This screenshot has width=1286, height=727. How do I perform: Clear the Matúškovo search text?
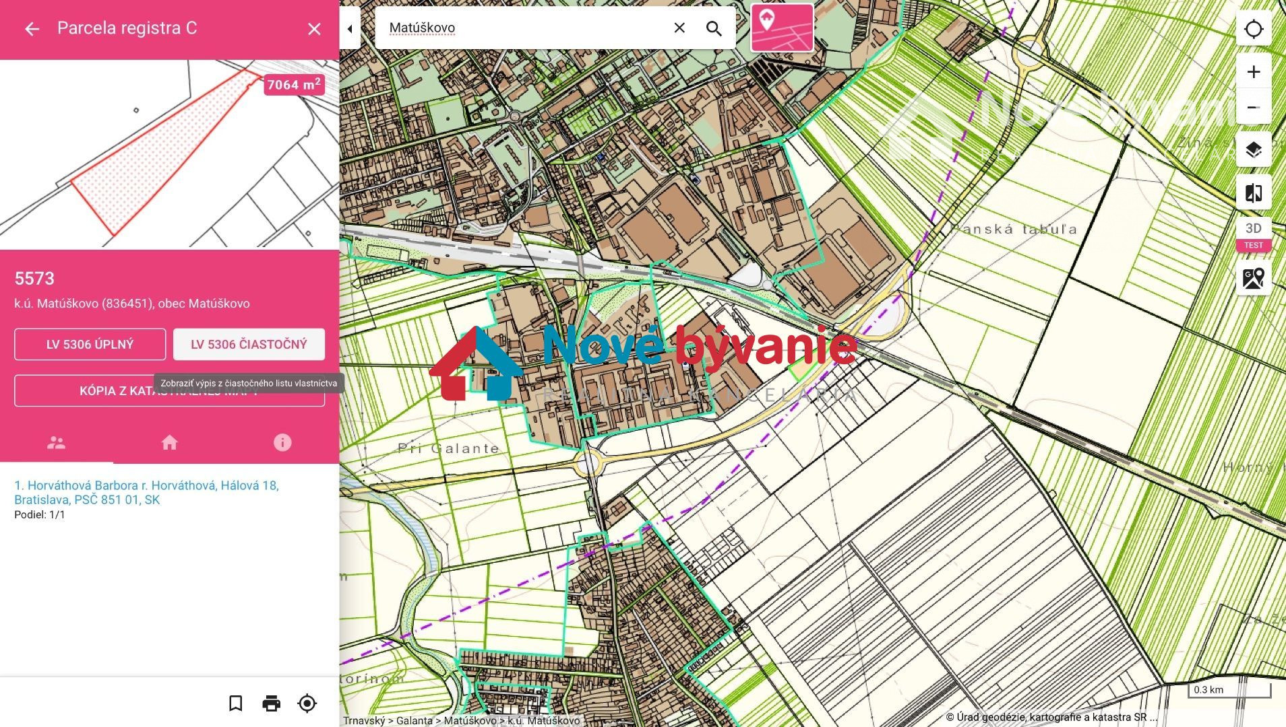click(679, 28)
